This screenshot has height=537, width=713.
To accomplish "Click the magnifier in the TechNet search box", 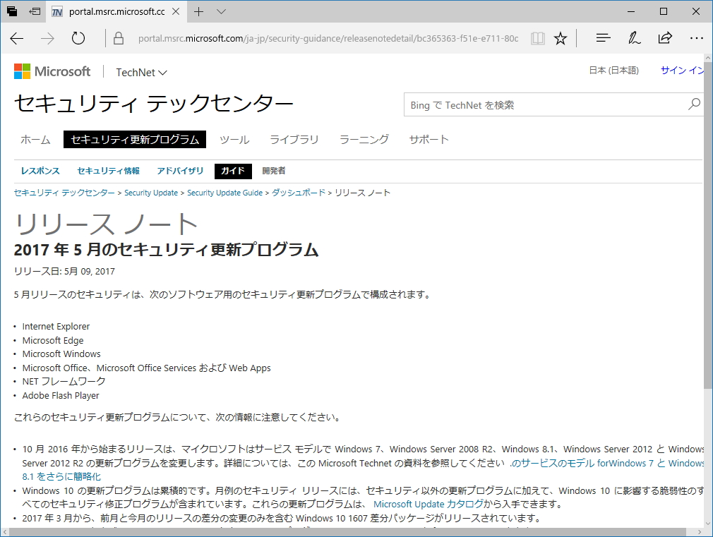I will coord(693,104).
